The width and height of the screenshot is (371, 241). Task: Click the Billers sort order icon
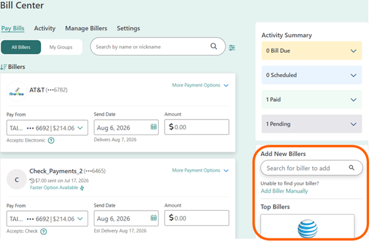[3, 67]
